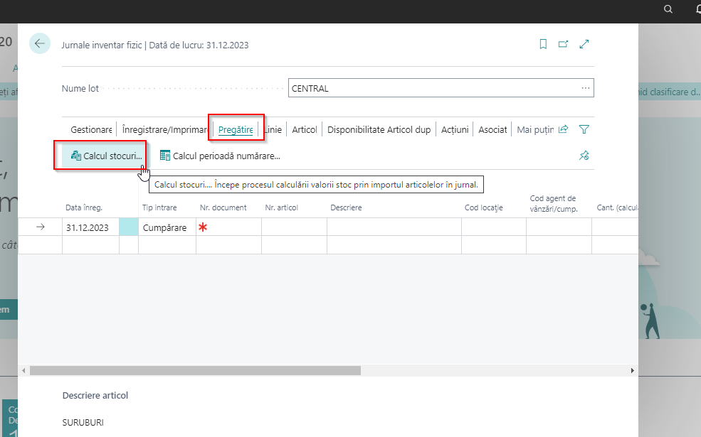
Task: Click the share icon beside Mai puțin
Action: 564,129
